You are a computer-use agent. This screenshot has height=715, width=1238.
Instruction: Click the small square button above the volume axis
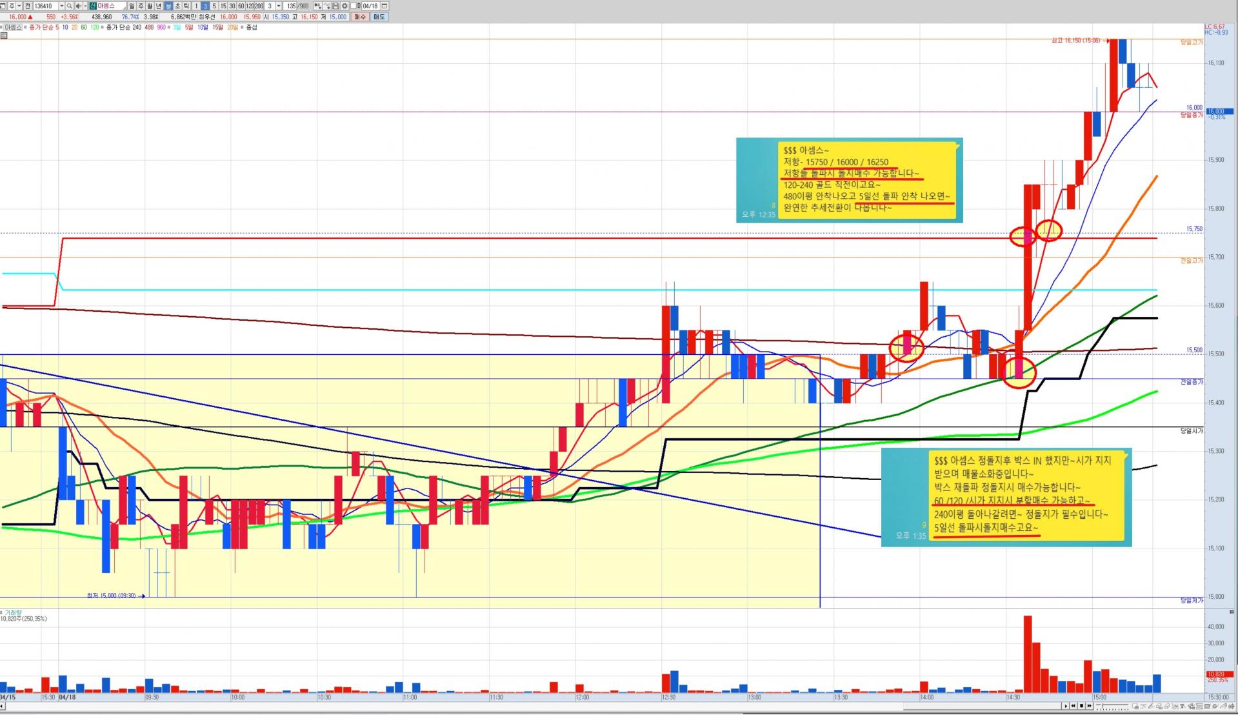pos(1232,612)
